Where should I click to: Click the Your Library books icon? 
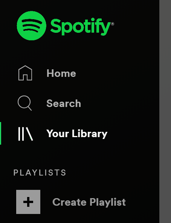pos(26,134)
